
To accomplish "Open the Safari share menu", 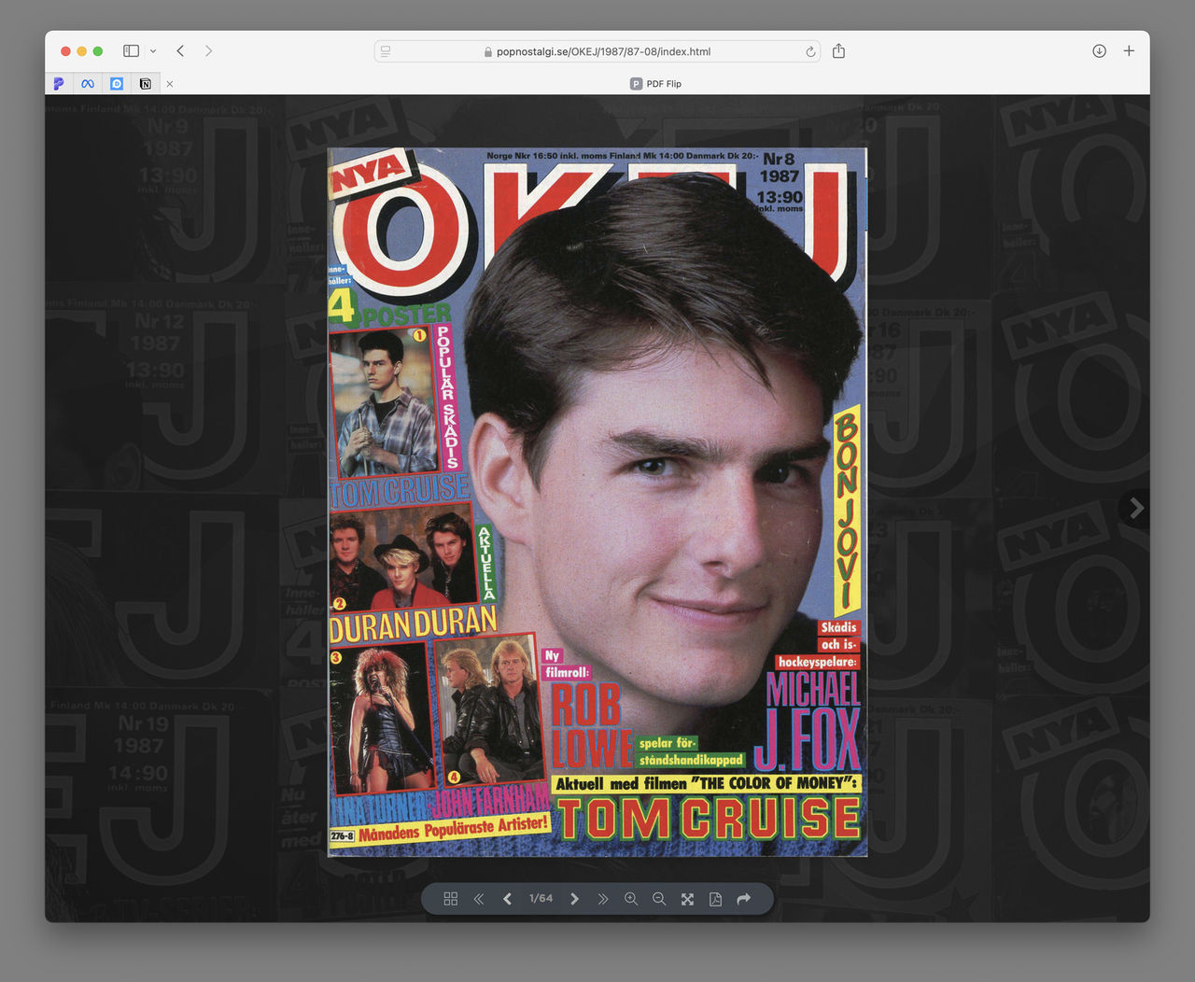I will click(838, 51).
